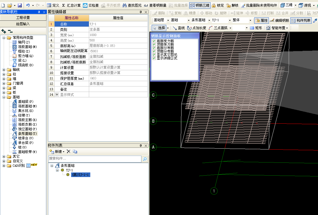318x215 pixels.
Task: Open the 基础层 floor dropdown
Action: 168,20
